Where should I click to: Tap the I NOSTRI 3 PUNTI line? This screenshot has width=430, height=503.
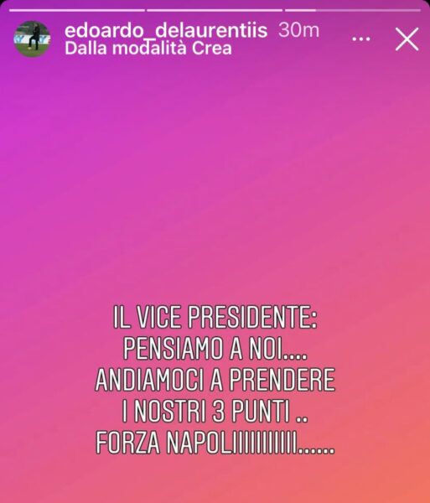[x=215, y=411]
